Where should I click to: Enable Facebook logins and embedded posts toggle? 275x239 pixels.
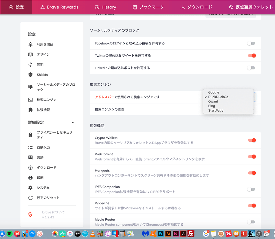[x=251, y=43]
